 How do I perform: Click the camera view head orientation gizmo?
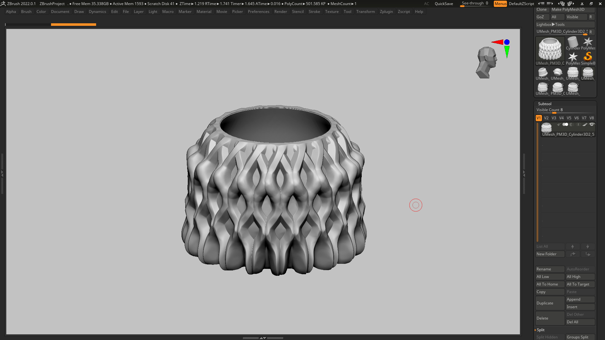(486, 63)
